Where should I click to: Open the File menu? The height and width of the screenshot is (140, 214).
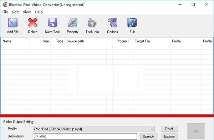5,12
